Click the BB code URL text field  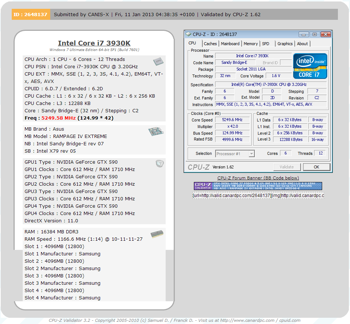(258, 196)
